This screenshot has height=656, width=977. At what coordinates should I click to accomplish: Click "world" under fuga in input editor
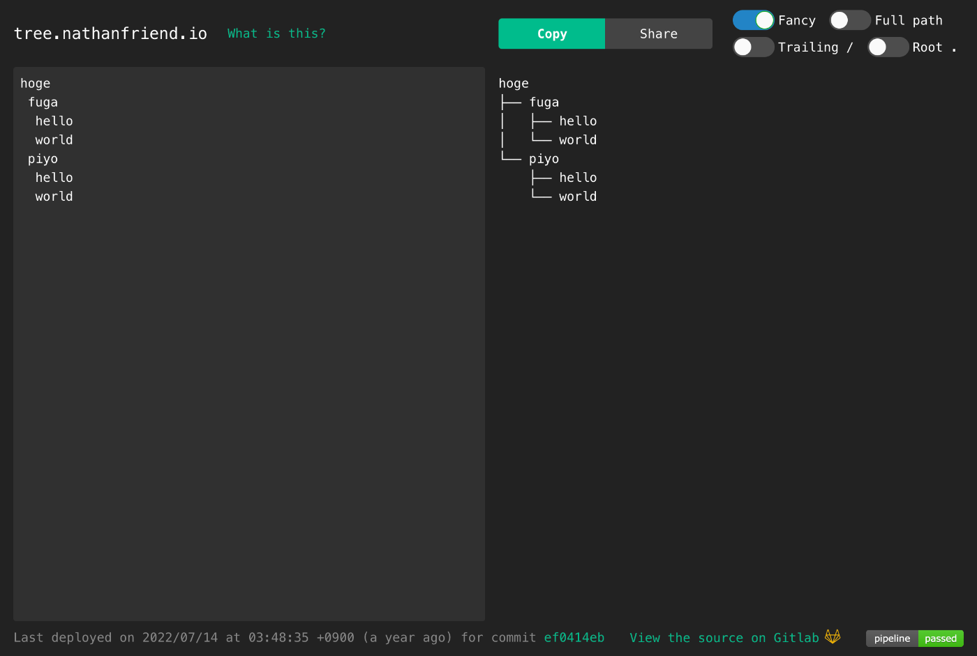[x=54, y=139]
